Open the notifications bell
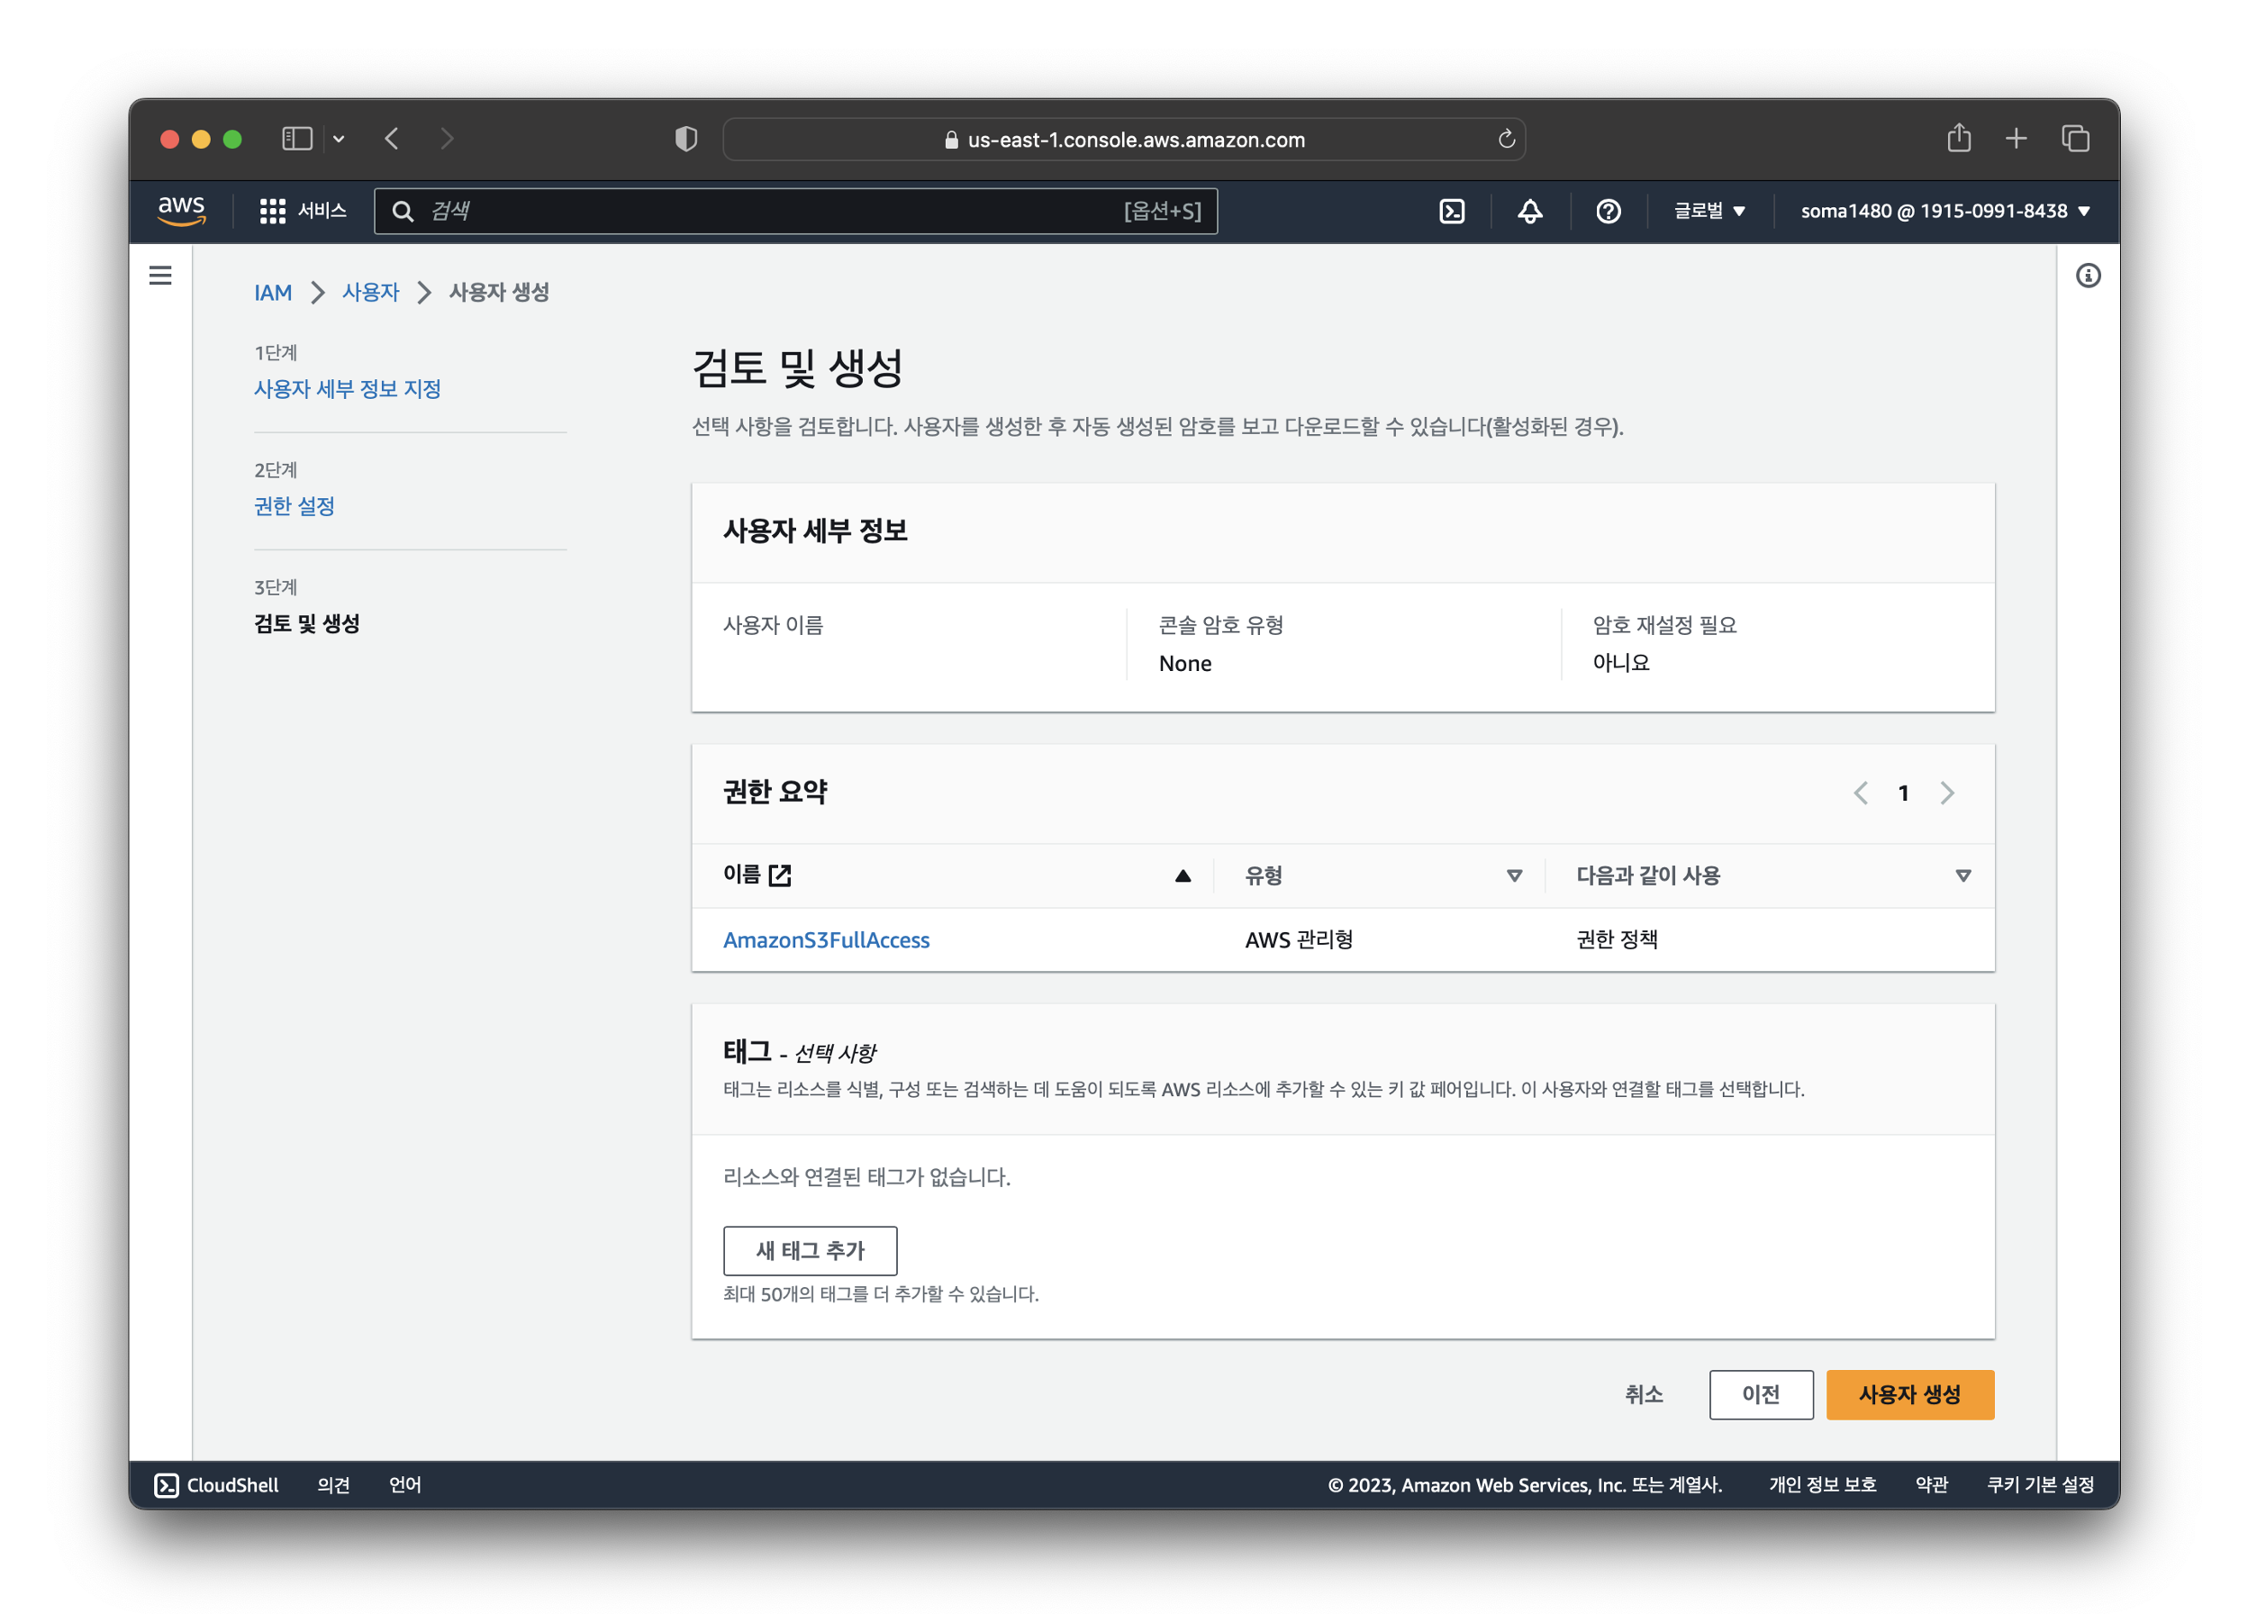 (x=1529, y=211)
